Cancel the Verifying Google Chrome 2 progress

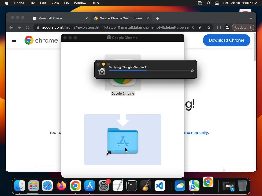(192, 71)
